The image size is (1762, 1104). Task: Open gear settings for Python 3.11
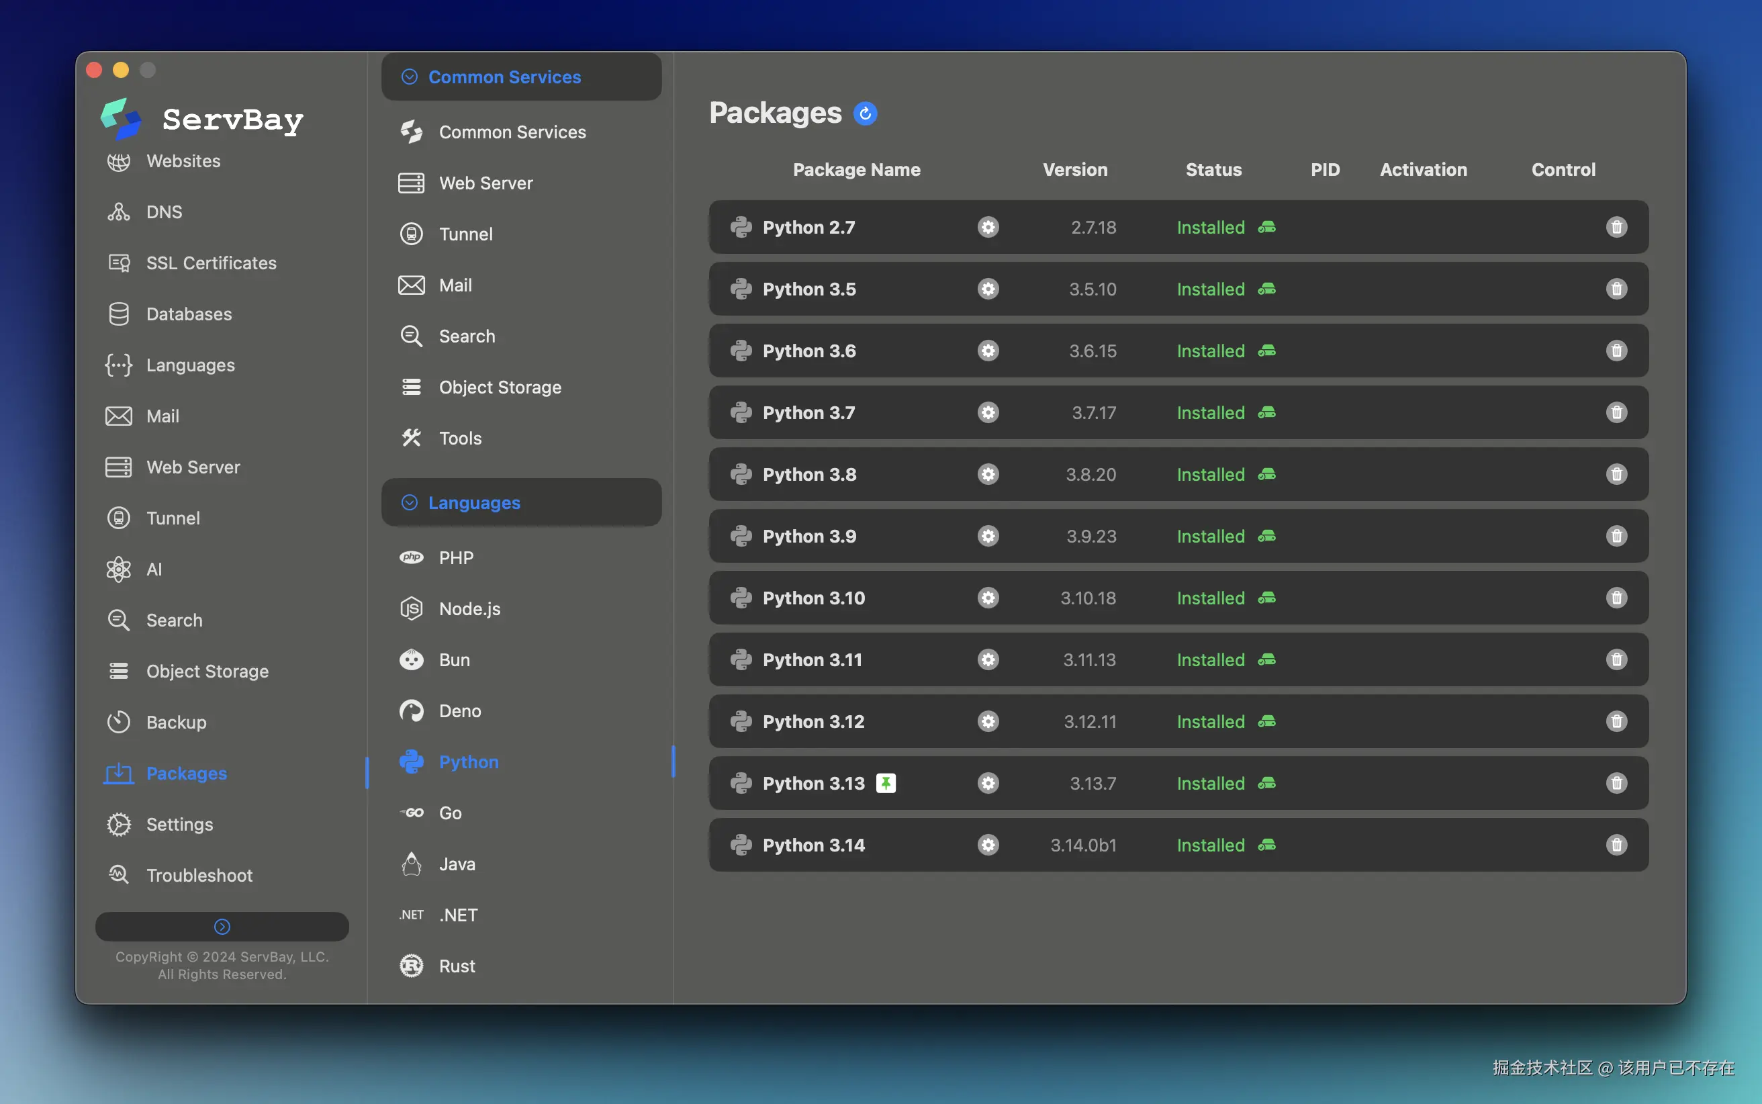pyautogui.click(x=988, y=660)
